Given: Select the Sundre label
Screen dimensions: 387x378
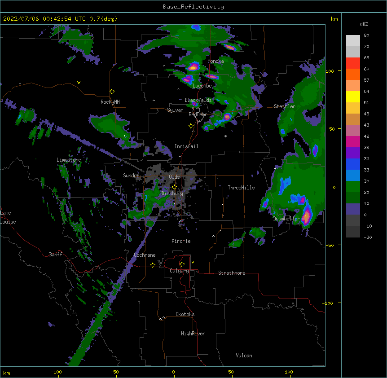Looking at the screenshot, I should coord(131,176).
